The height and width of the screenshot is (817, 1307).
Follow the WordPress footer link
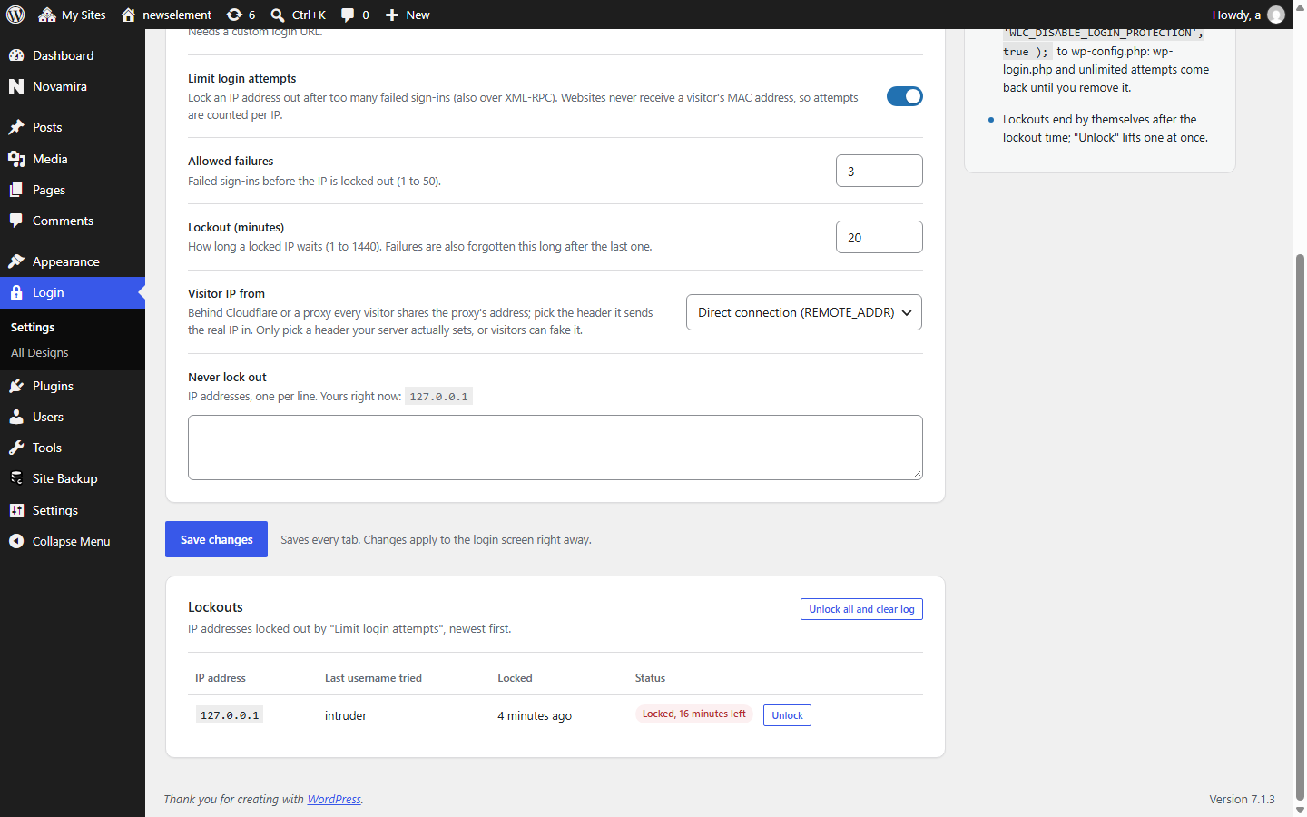(x=334, y=799)
